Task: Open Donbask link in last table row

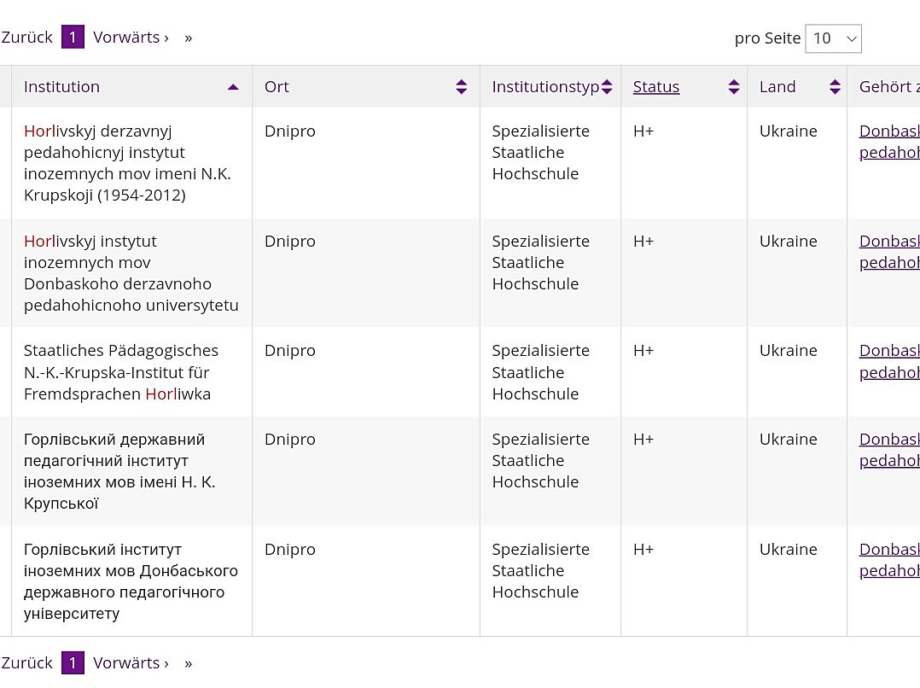Action: point(888,550)
